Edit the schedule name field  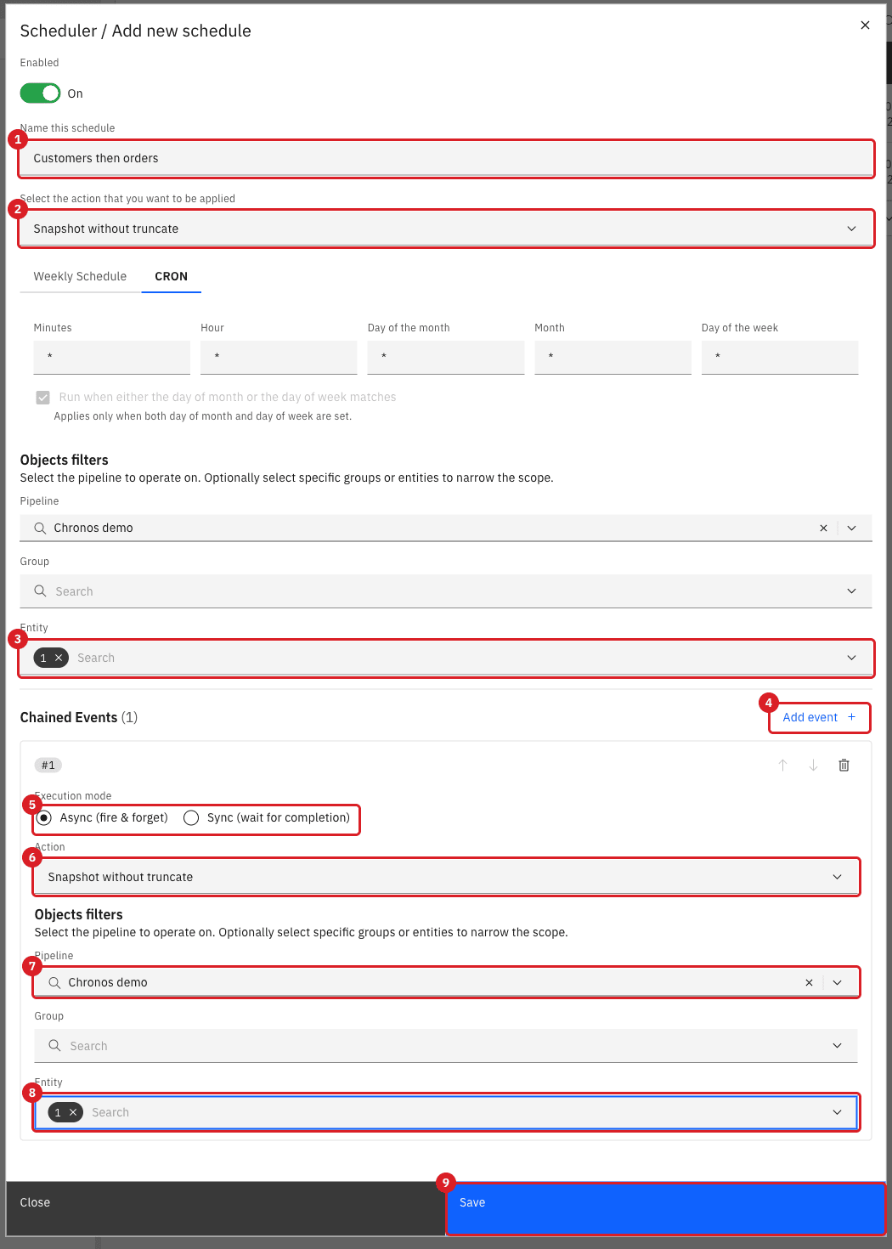click(x=446, y=158)
